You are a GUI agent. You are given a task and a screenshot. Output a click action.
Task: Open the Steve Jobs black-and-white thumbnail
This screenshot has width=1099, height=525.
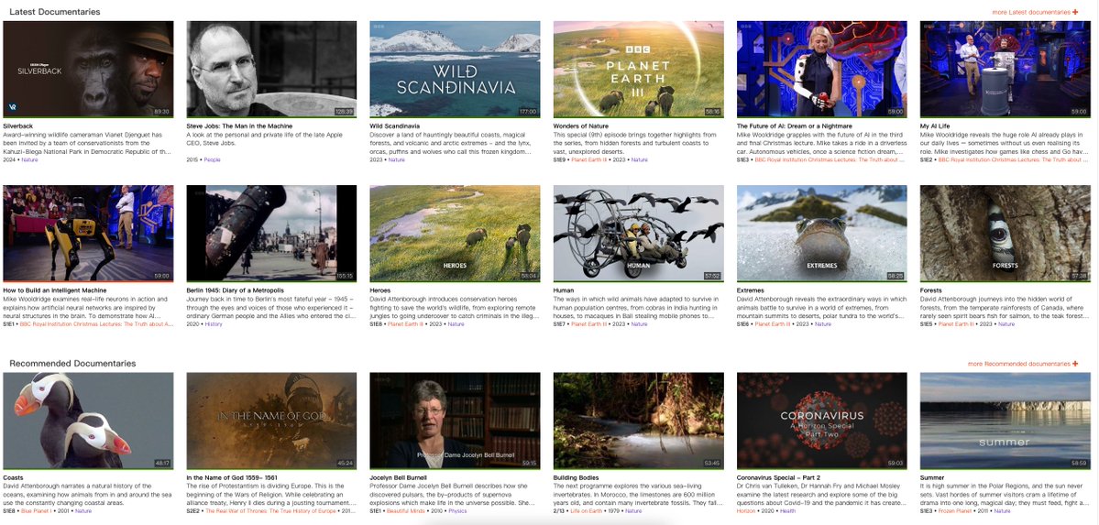[271, 69]
